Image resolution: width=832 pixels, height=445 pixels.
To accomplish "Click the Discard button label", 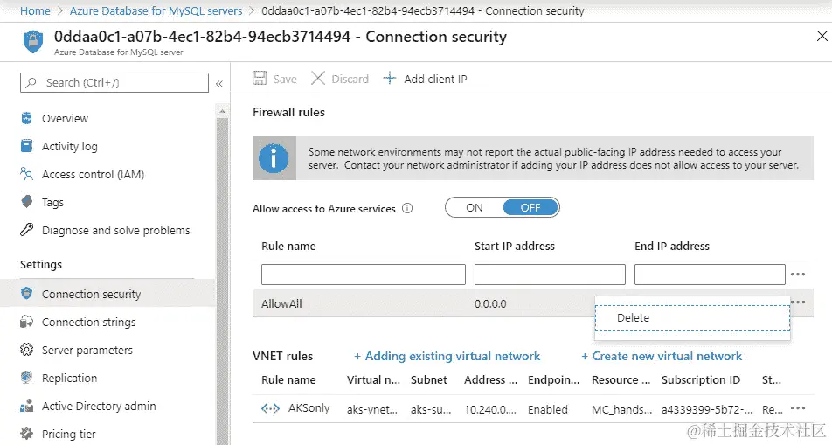I will point(350,80).
